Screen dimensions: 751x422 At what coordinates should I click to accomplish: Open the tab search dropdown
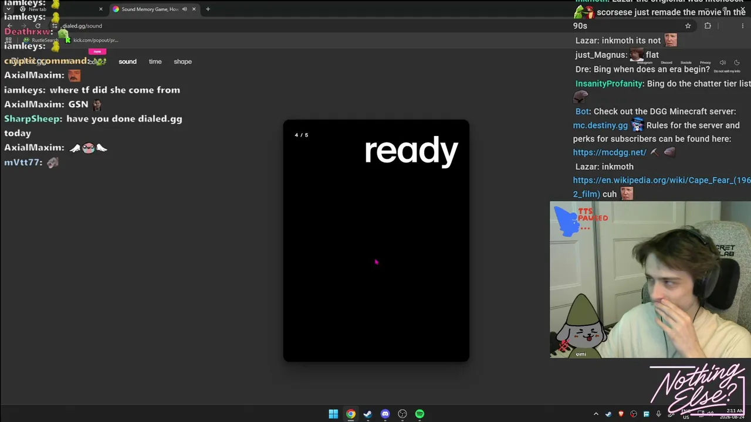tap(8, 9)
